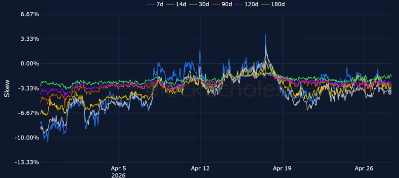399x178 pixels.
Task: Click the Skew y-axis title
Action: [7, 88]
